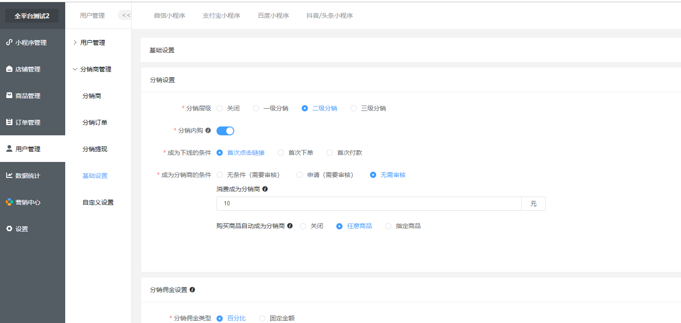Click the 订单管理 clipboard icon

pyautogui.click(x=9, y=122)
